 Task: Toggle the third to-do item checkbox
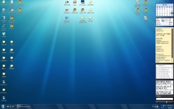[x=157, y=72]
